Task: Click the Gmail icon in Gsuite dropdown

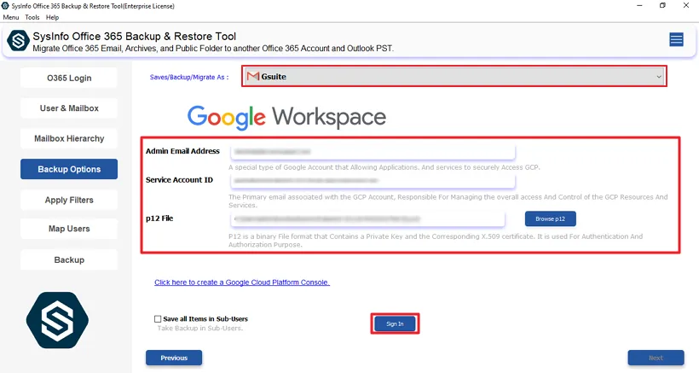Action: coord(253,76)
